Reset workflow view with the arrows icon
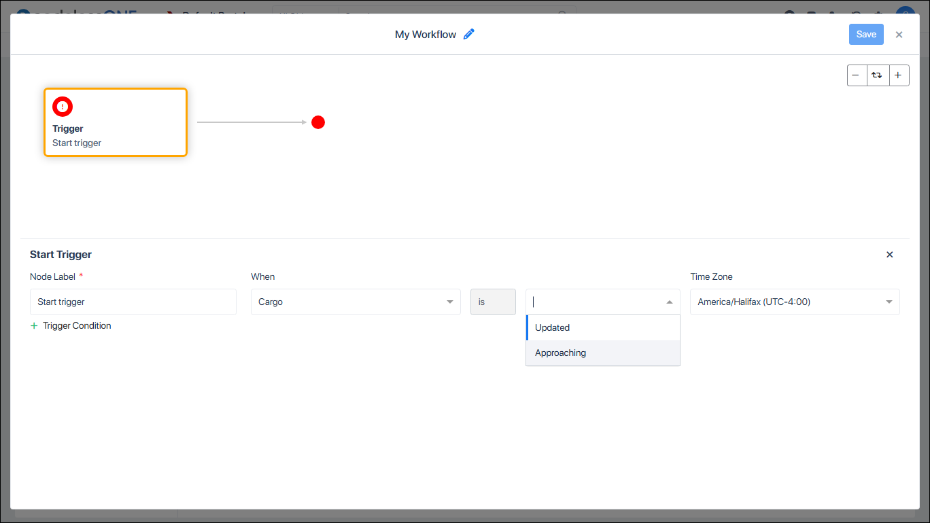The height and width of the screenshot is (523, 930). (x=878, y=75)
